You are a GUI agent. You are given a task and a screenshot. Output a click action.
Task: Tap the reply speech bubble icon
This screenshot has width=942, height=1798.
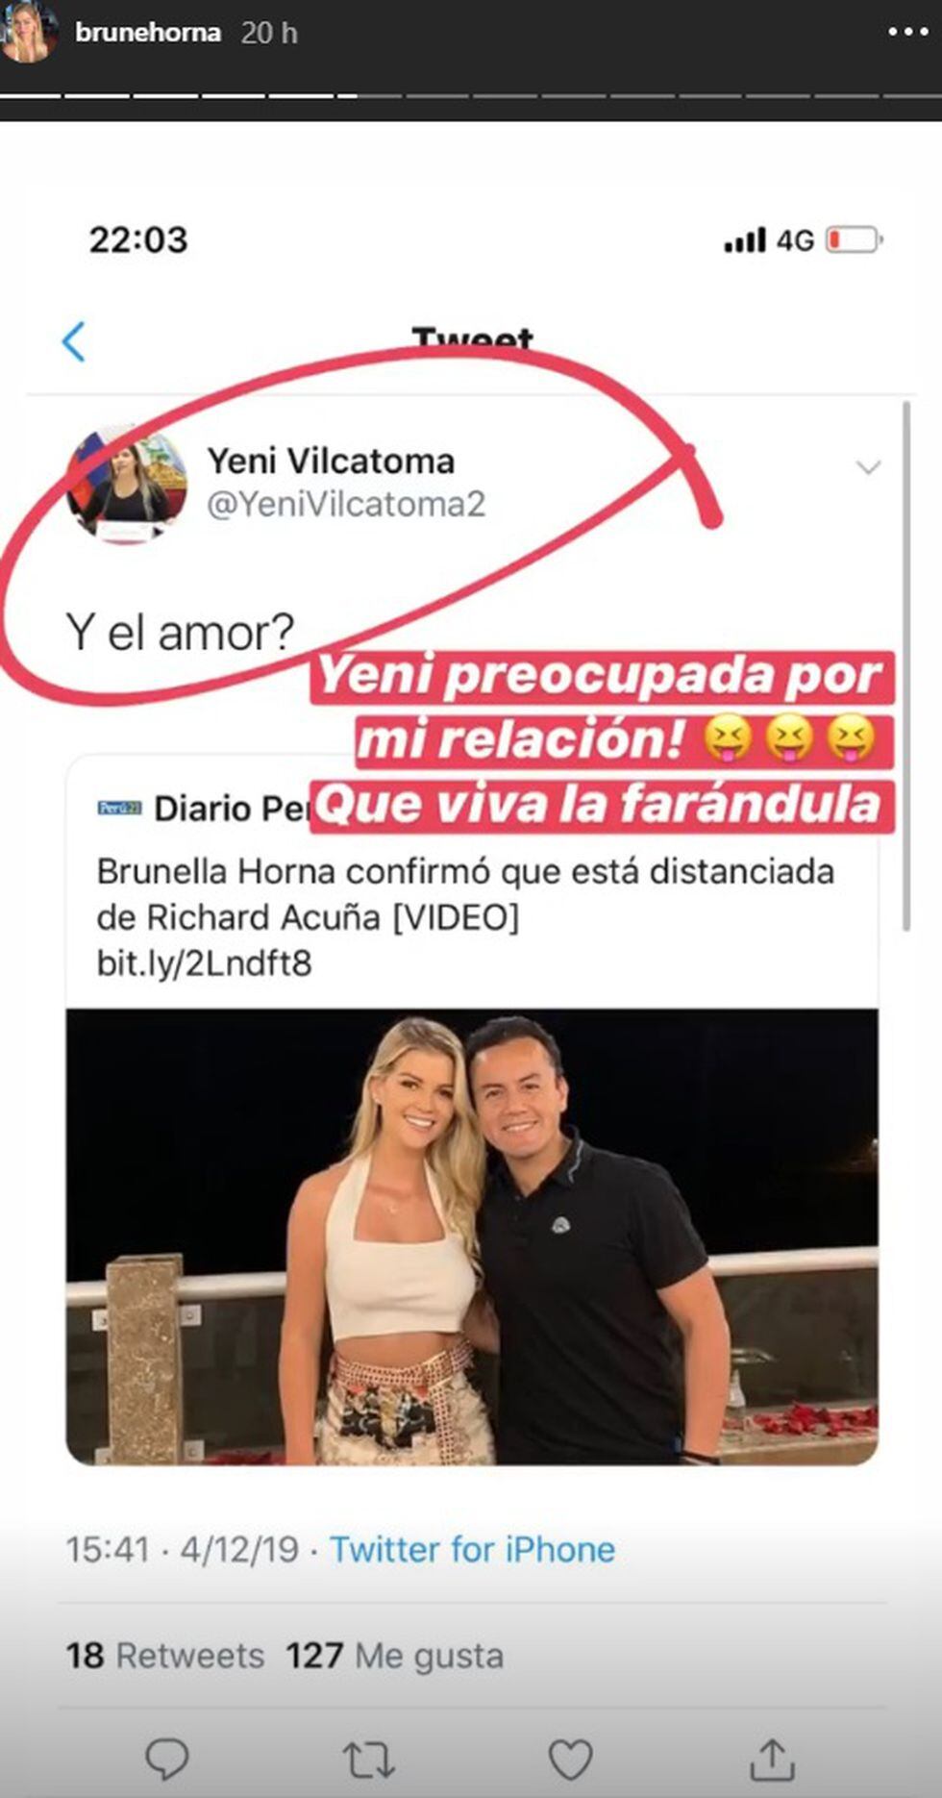[166, 1759]
